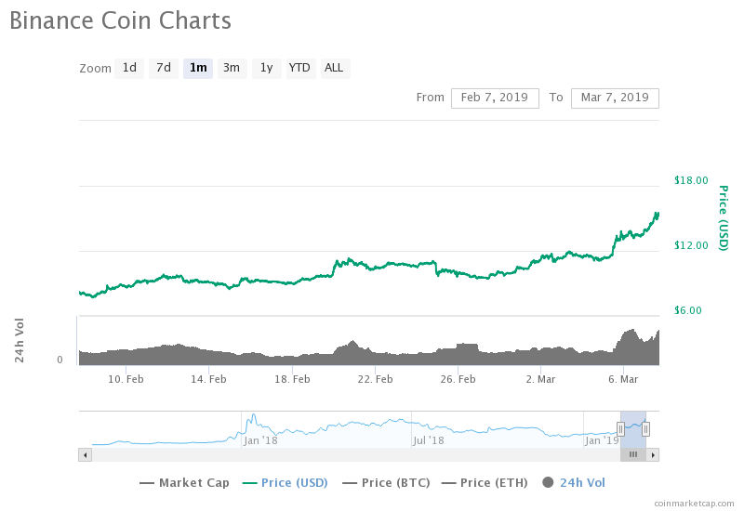The width and height of the screenshot is (744, 511).
Task: Click the navigator scrollbar thumb
Action: pos(632,454)
